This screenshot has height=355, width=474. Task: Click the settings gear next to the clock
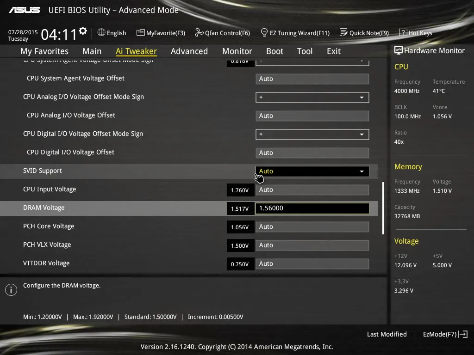83,31
